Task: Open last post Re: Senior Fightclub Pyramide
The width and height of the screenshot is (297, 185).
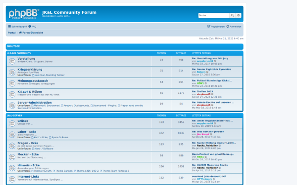Action: 211,70
